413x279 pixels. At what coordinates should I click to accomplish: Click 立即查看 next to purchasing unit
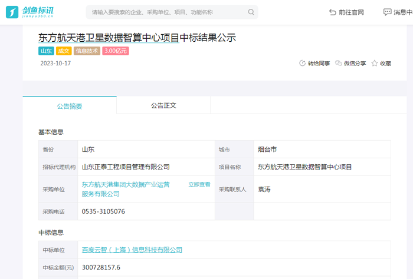click(x=199, y=184)
